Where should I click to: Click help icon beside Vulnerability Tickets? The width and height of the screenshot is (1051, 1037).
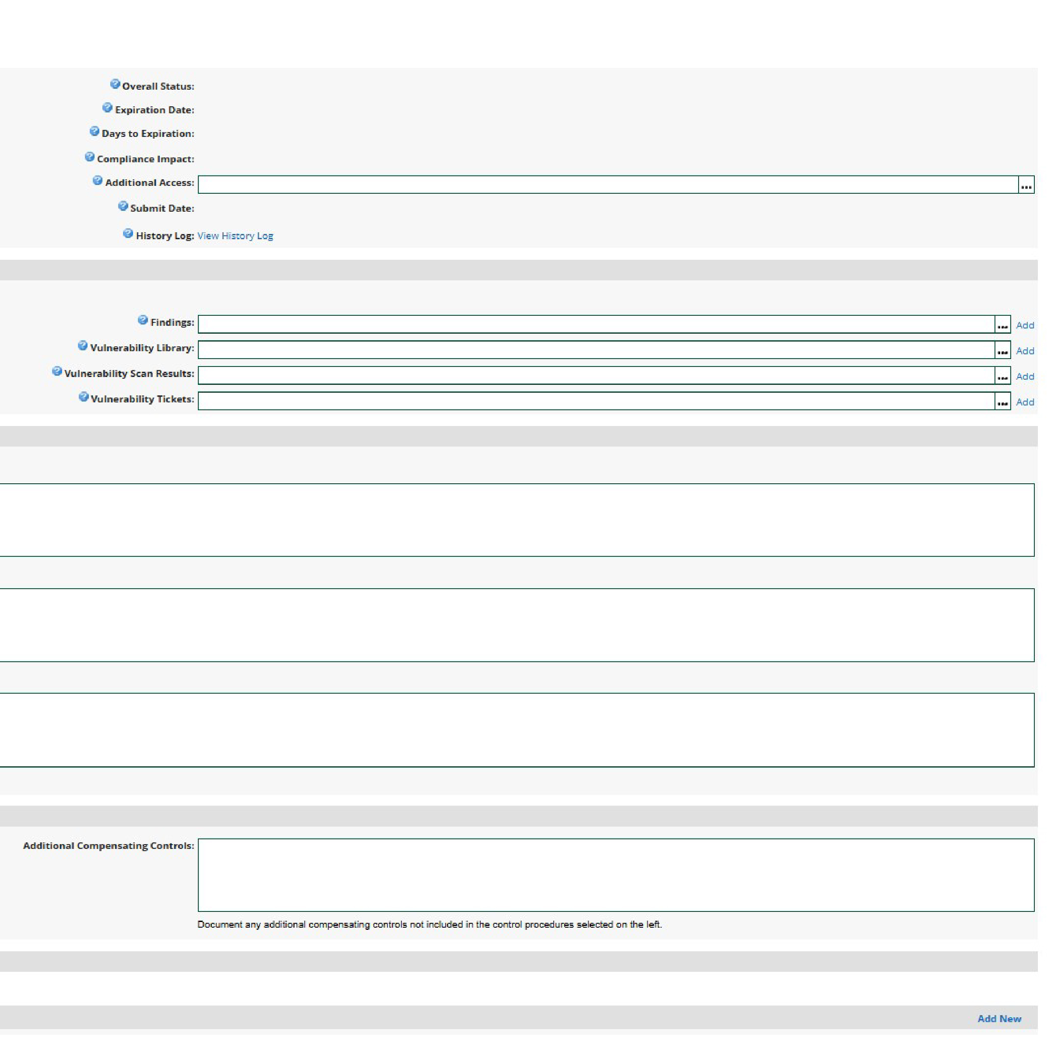tap(83, 397)
